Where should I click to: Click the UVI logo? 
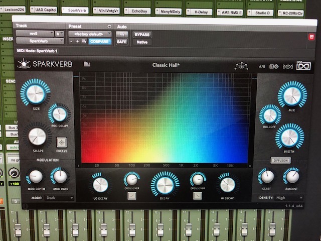coord(303,66)
